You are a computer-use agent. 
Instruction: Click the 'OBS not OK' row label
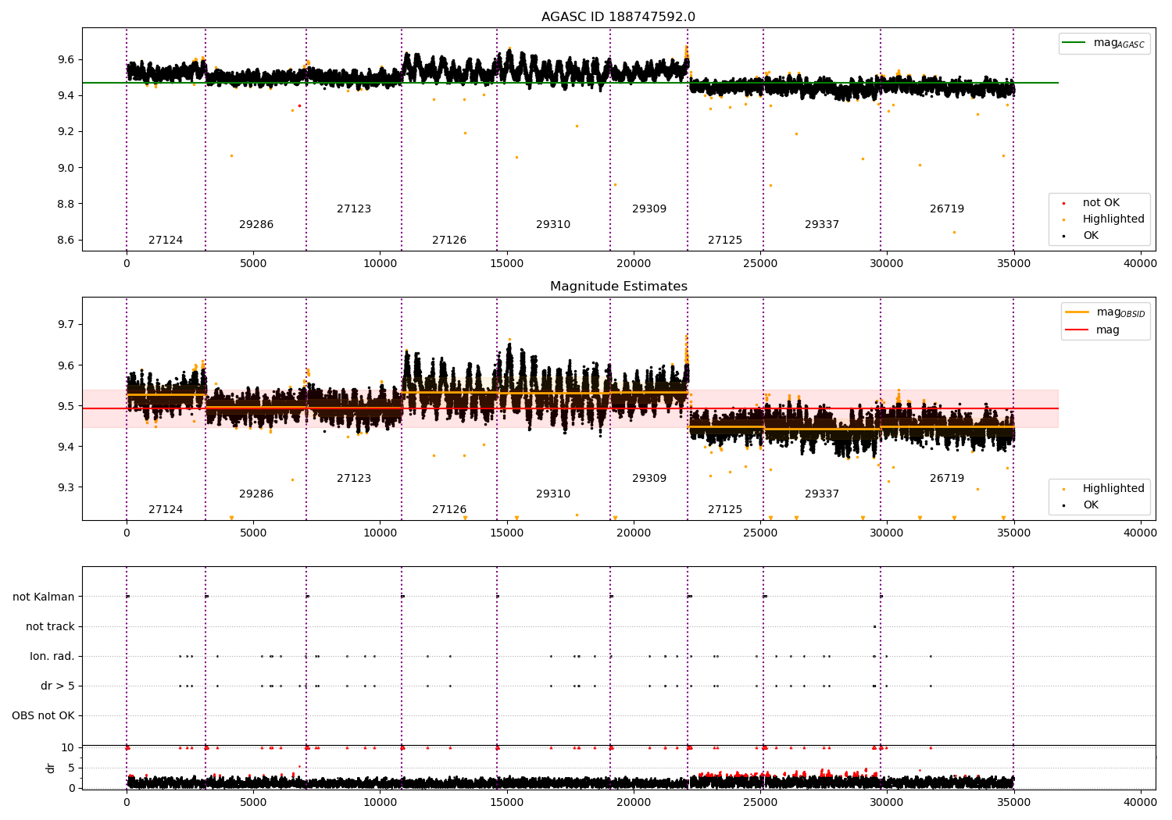point(43,716)
